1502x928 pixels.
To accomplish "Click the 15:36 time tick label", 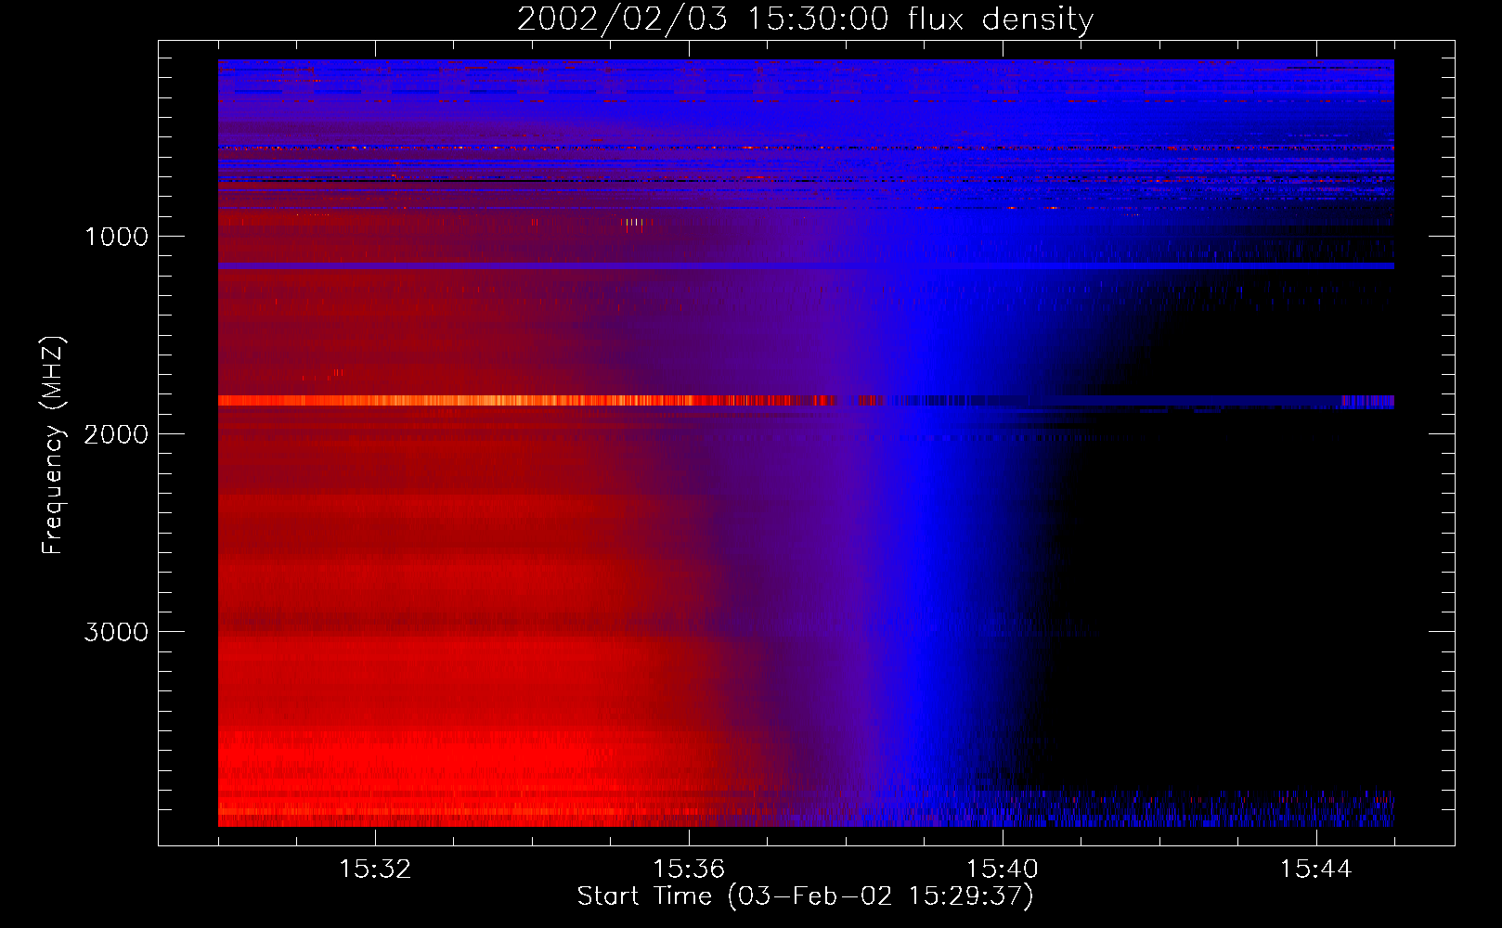I will [689, 870].
